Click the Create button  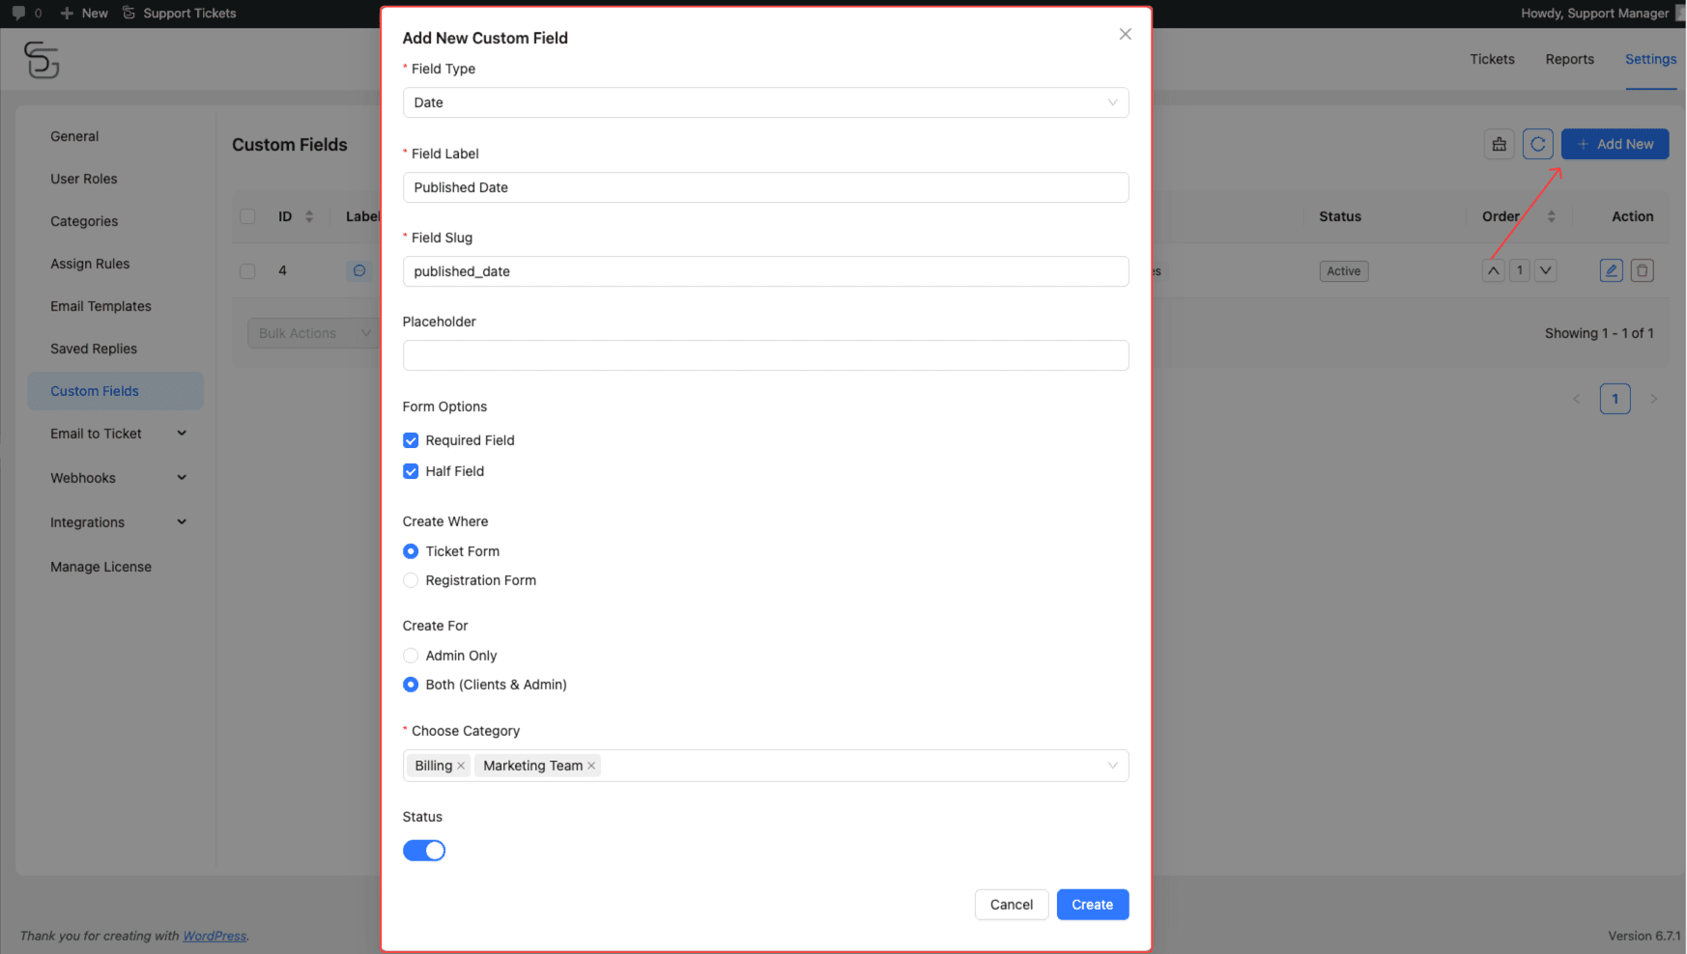(1092, 905)
